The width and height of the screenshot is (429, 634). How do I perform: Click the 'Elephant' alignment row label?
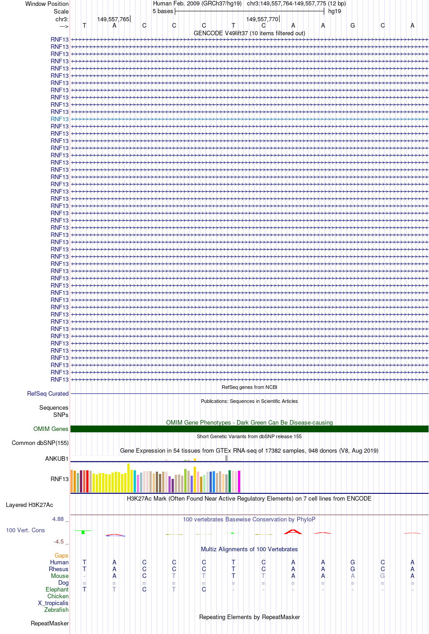pos(57,589)
